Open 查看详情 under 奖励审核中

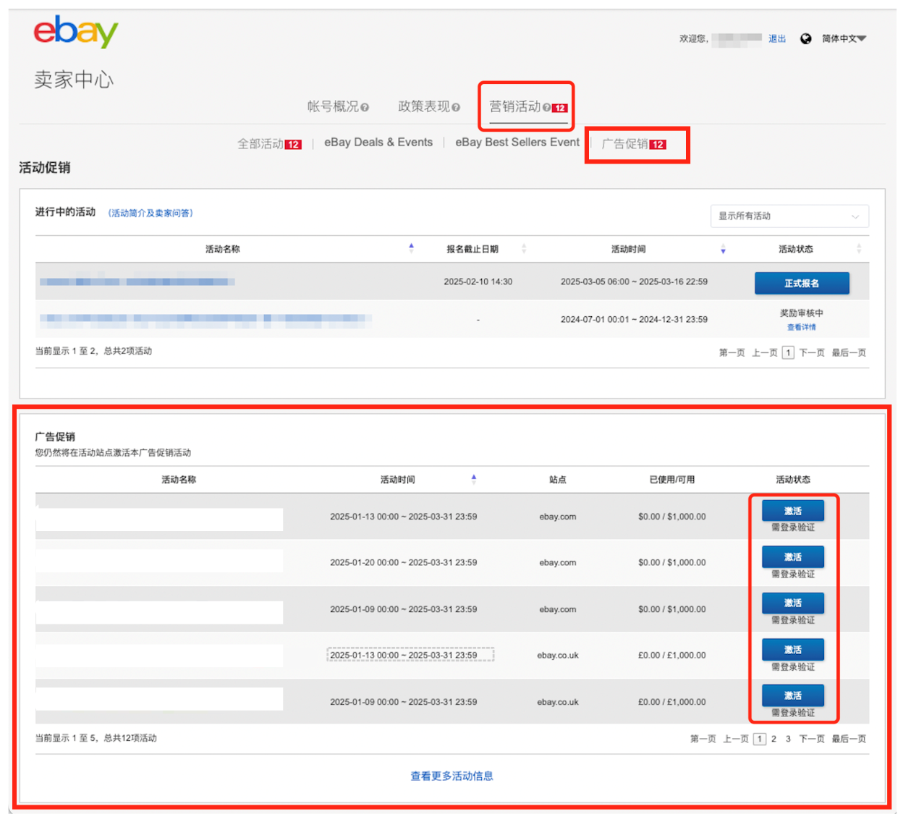(x=801, y=328)
